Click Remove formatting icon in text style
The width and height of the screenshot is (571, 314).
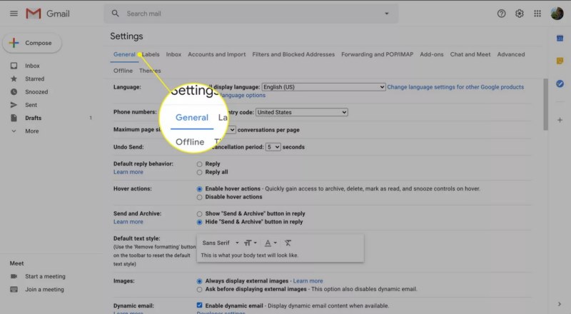coord(288,243)
